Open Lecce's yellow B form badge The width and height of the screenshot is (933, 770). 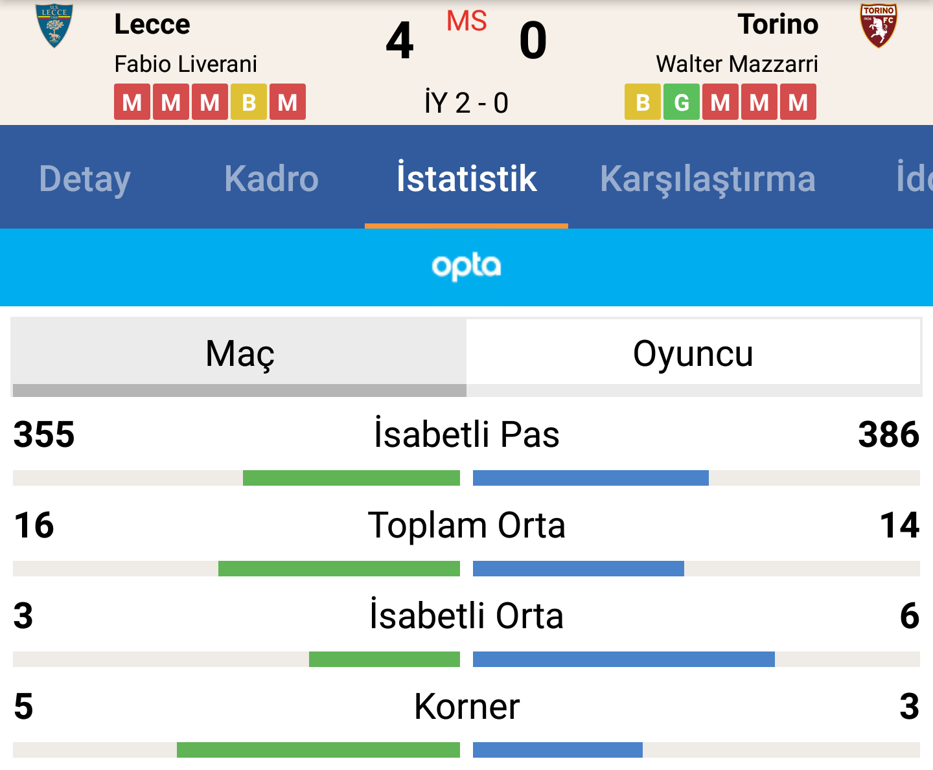[x=249, y=102]
